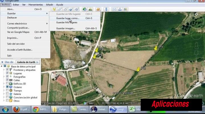Collapse the layers panel with the Uso de triangle
The width and height of the screenshot is (205, 114).
[2, 62]
